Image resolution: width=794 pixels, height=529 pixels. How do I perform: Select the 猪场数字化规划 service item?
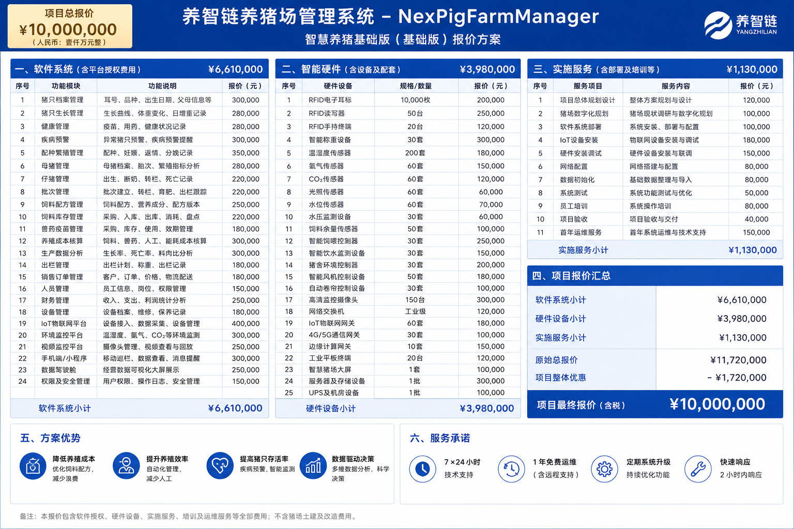click(584, 114)
